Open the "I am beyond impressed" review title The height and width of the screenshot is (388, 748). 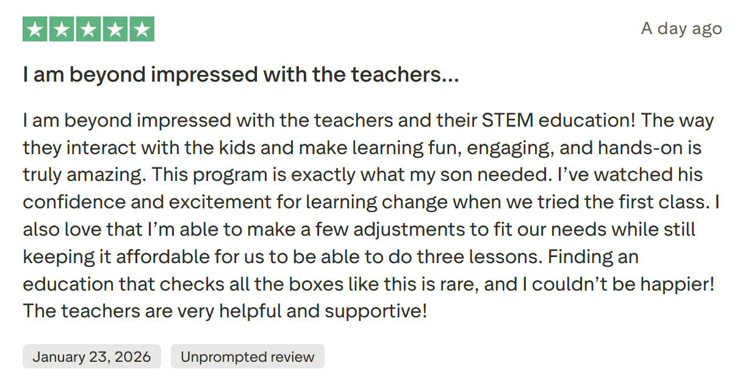click(x=240, y=75)
